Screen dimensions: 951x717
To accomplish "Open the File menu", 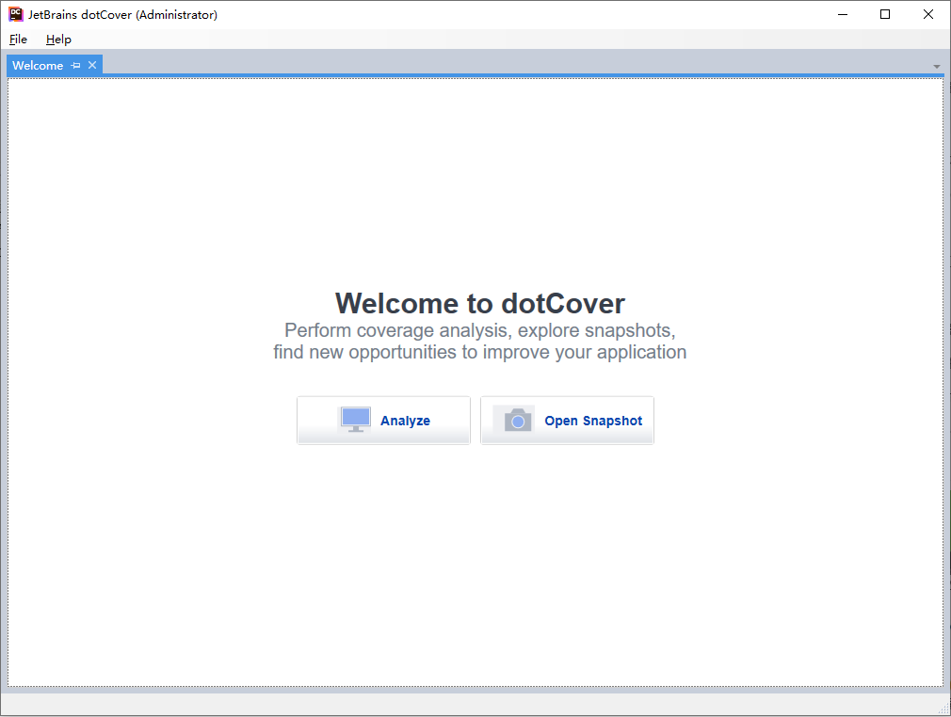I will coord(17,40).
